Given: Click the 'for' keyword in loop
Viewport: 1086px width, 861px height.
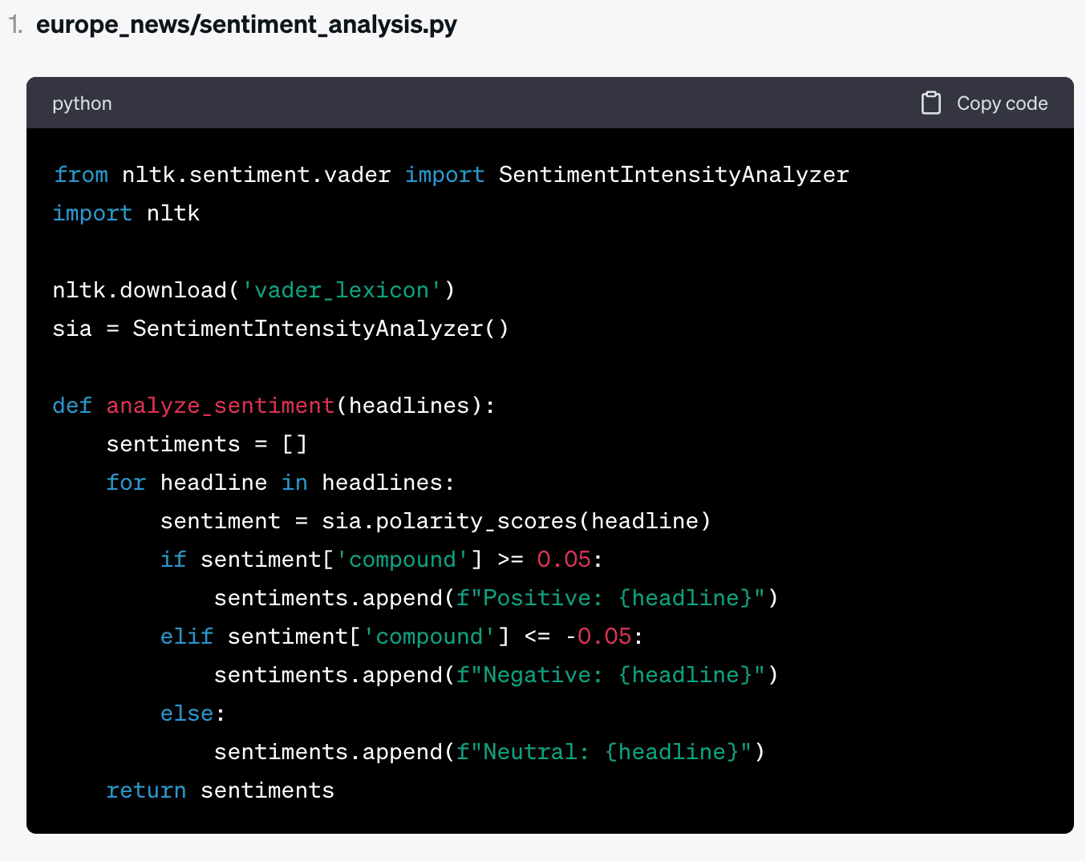Looking at the screenshot, I should 126,482.
